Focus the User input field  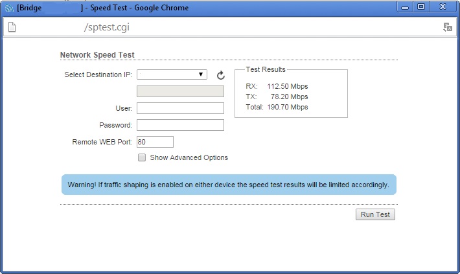180,108
